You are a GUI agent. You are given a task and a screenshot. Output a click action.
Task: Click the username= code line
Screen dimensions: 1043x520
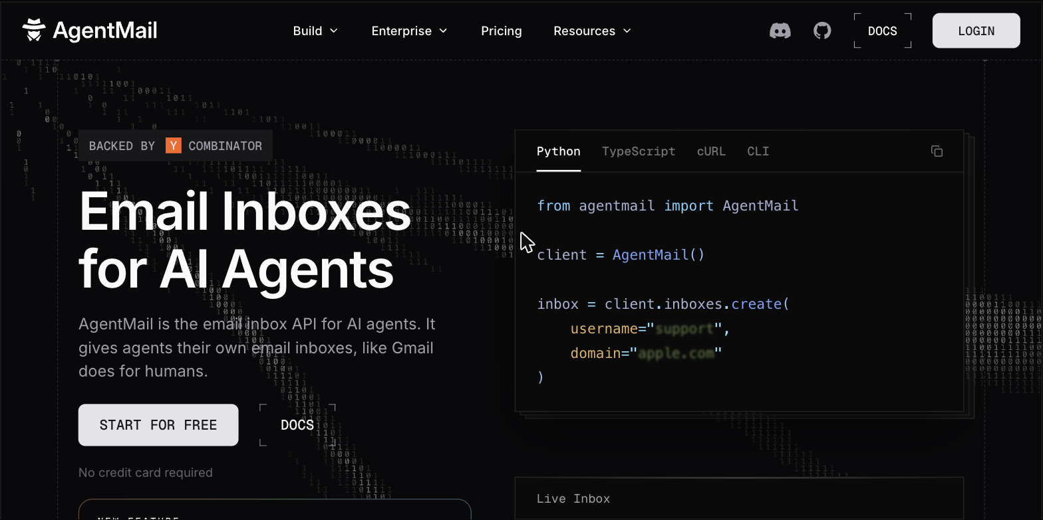[651, 329]
